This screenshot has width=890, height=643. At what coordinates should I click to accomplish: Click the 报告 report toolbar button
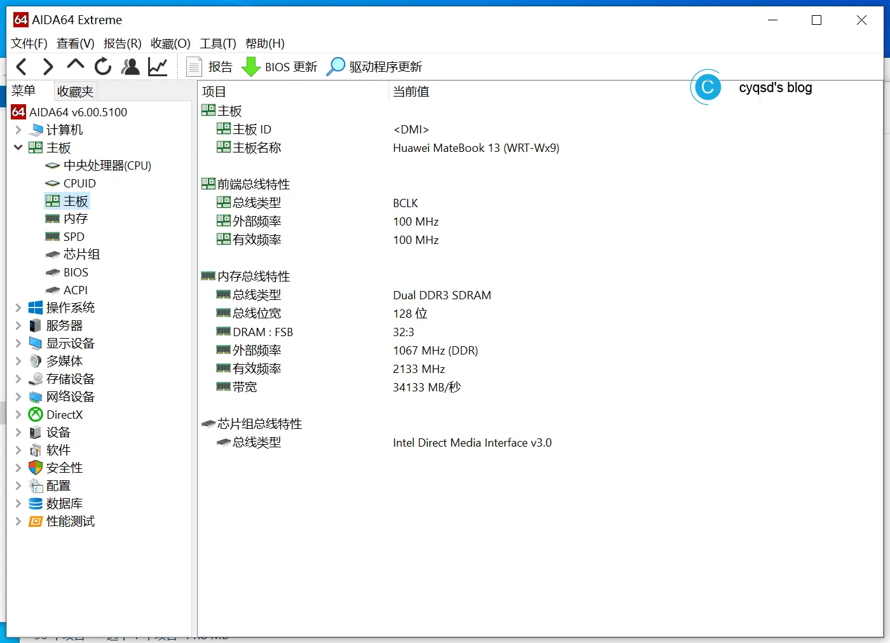click(210, 67)
